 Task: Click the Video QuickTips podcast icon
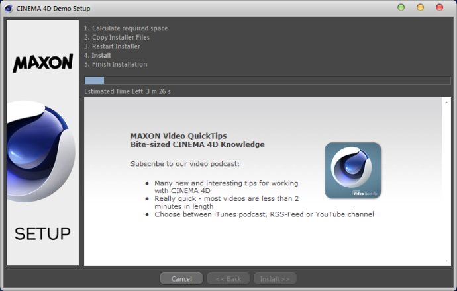[353, 171]
